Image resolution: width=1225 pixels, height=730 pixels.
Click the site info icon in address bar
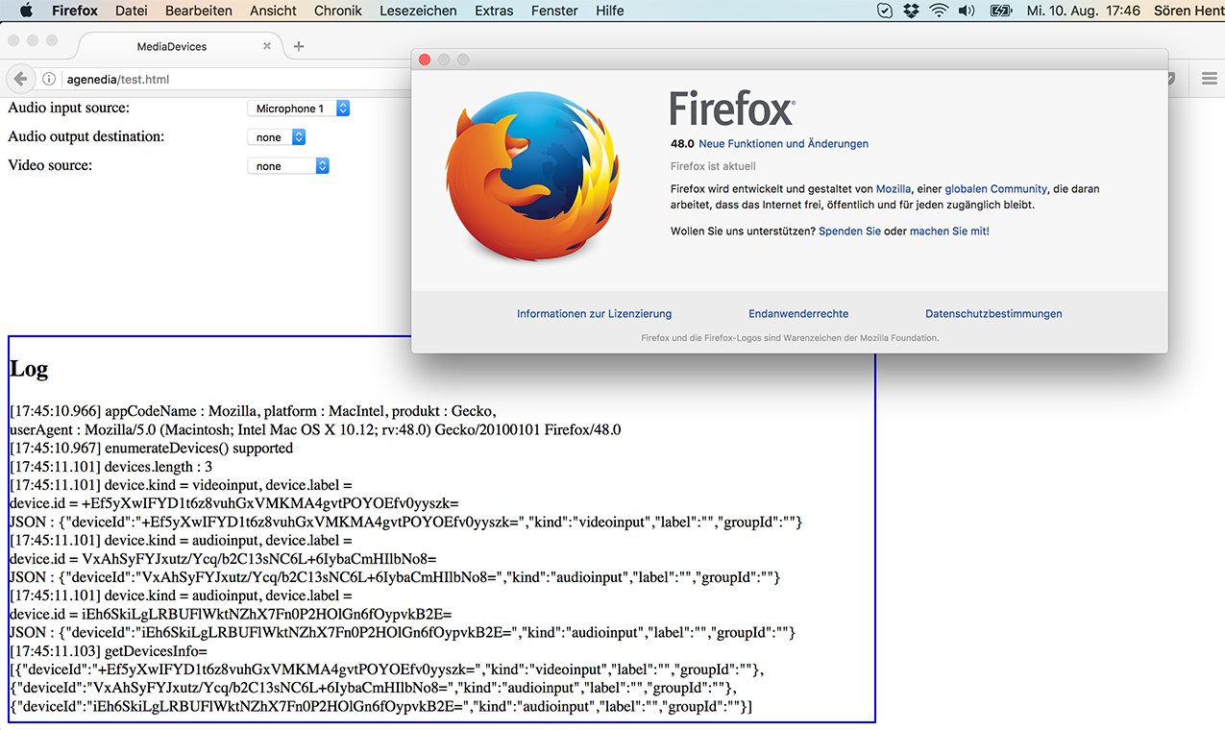tap(49, 80)
